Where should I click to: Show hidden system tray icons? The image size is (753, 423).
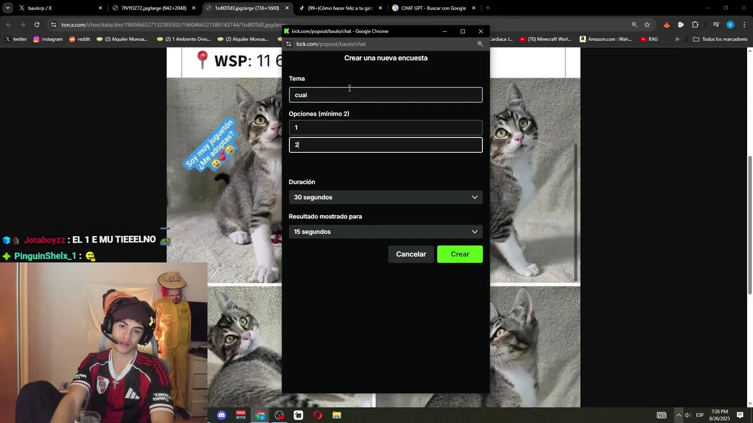point(679,415)
